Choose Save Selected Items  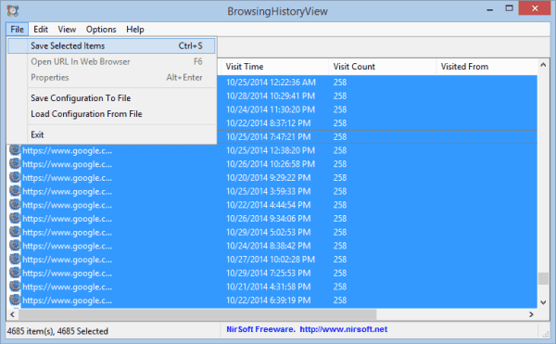(111, 46)
